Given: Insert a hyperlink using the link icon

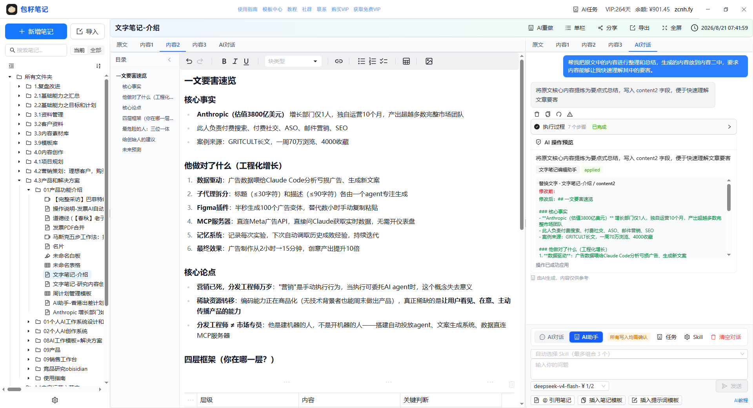Looking at the screenshot, I should pos(339,61).
